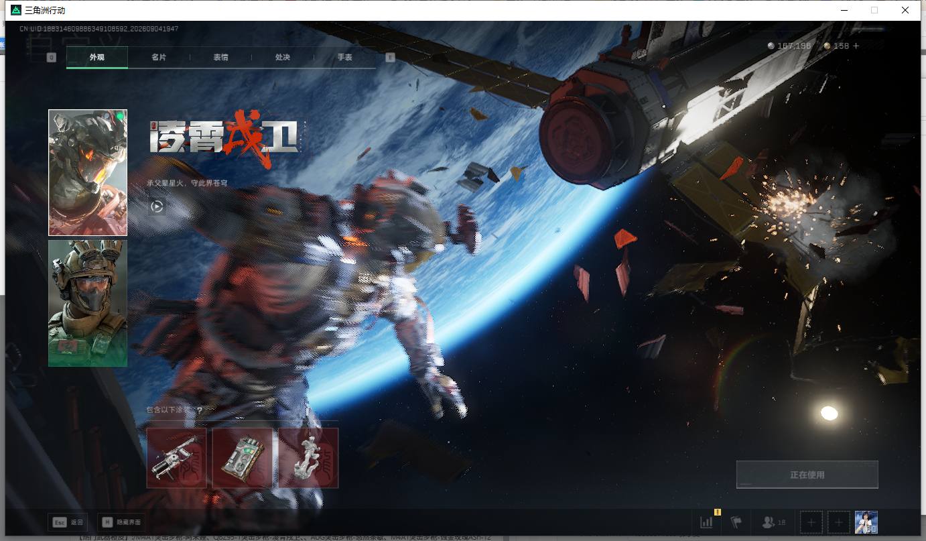Open the help question mark beside 包含以下涂装
Image resolution: width=926 pixels, height=541 pixels.
coord(200,410)
